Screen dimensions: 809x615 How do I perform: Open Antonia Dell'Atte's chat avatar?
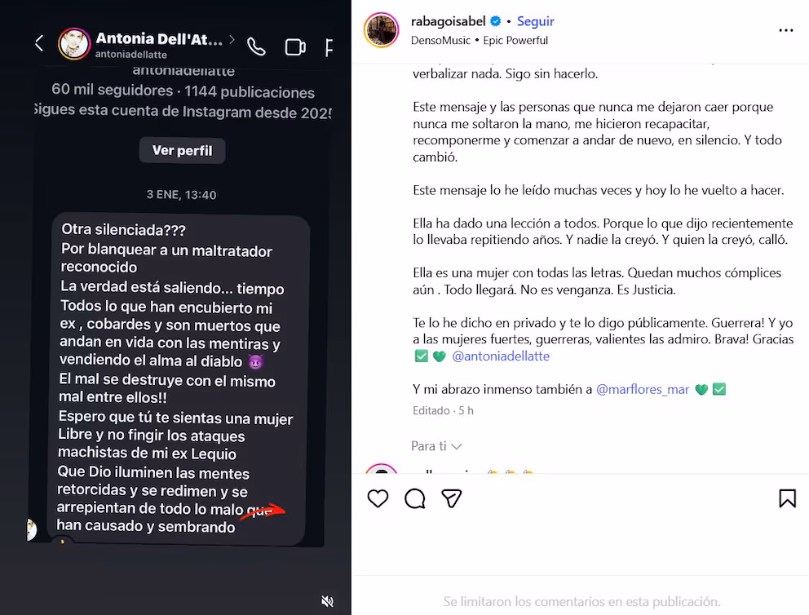pos(74,44)
